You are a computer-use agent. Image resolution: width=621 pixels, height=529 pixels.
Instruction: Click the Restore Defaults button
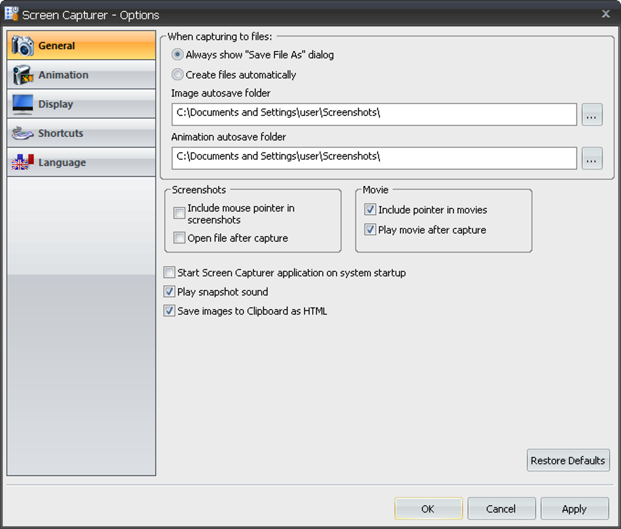567,460
